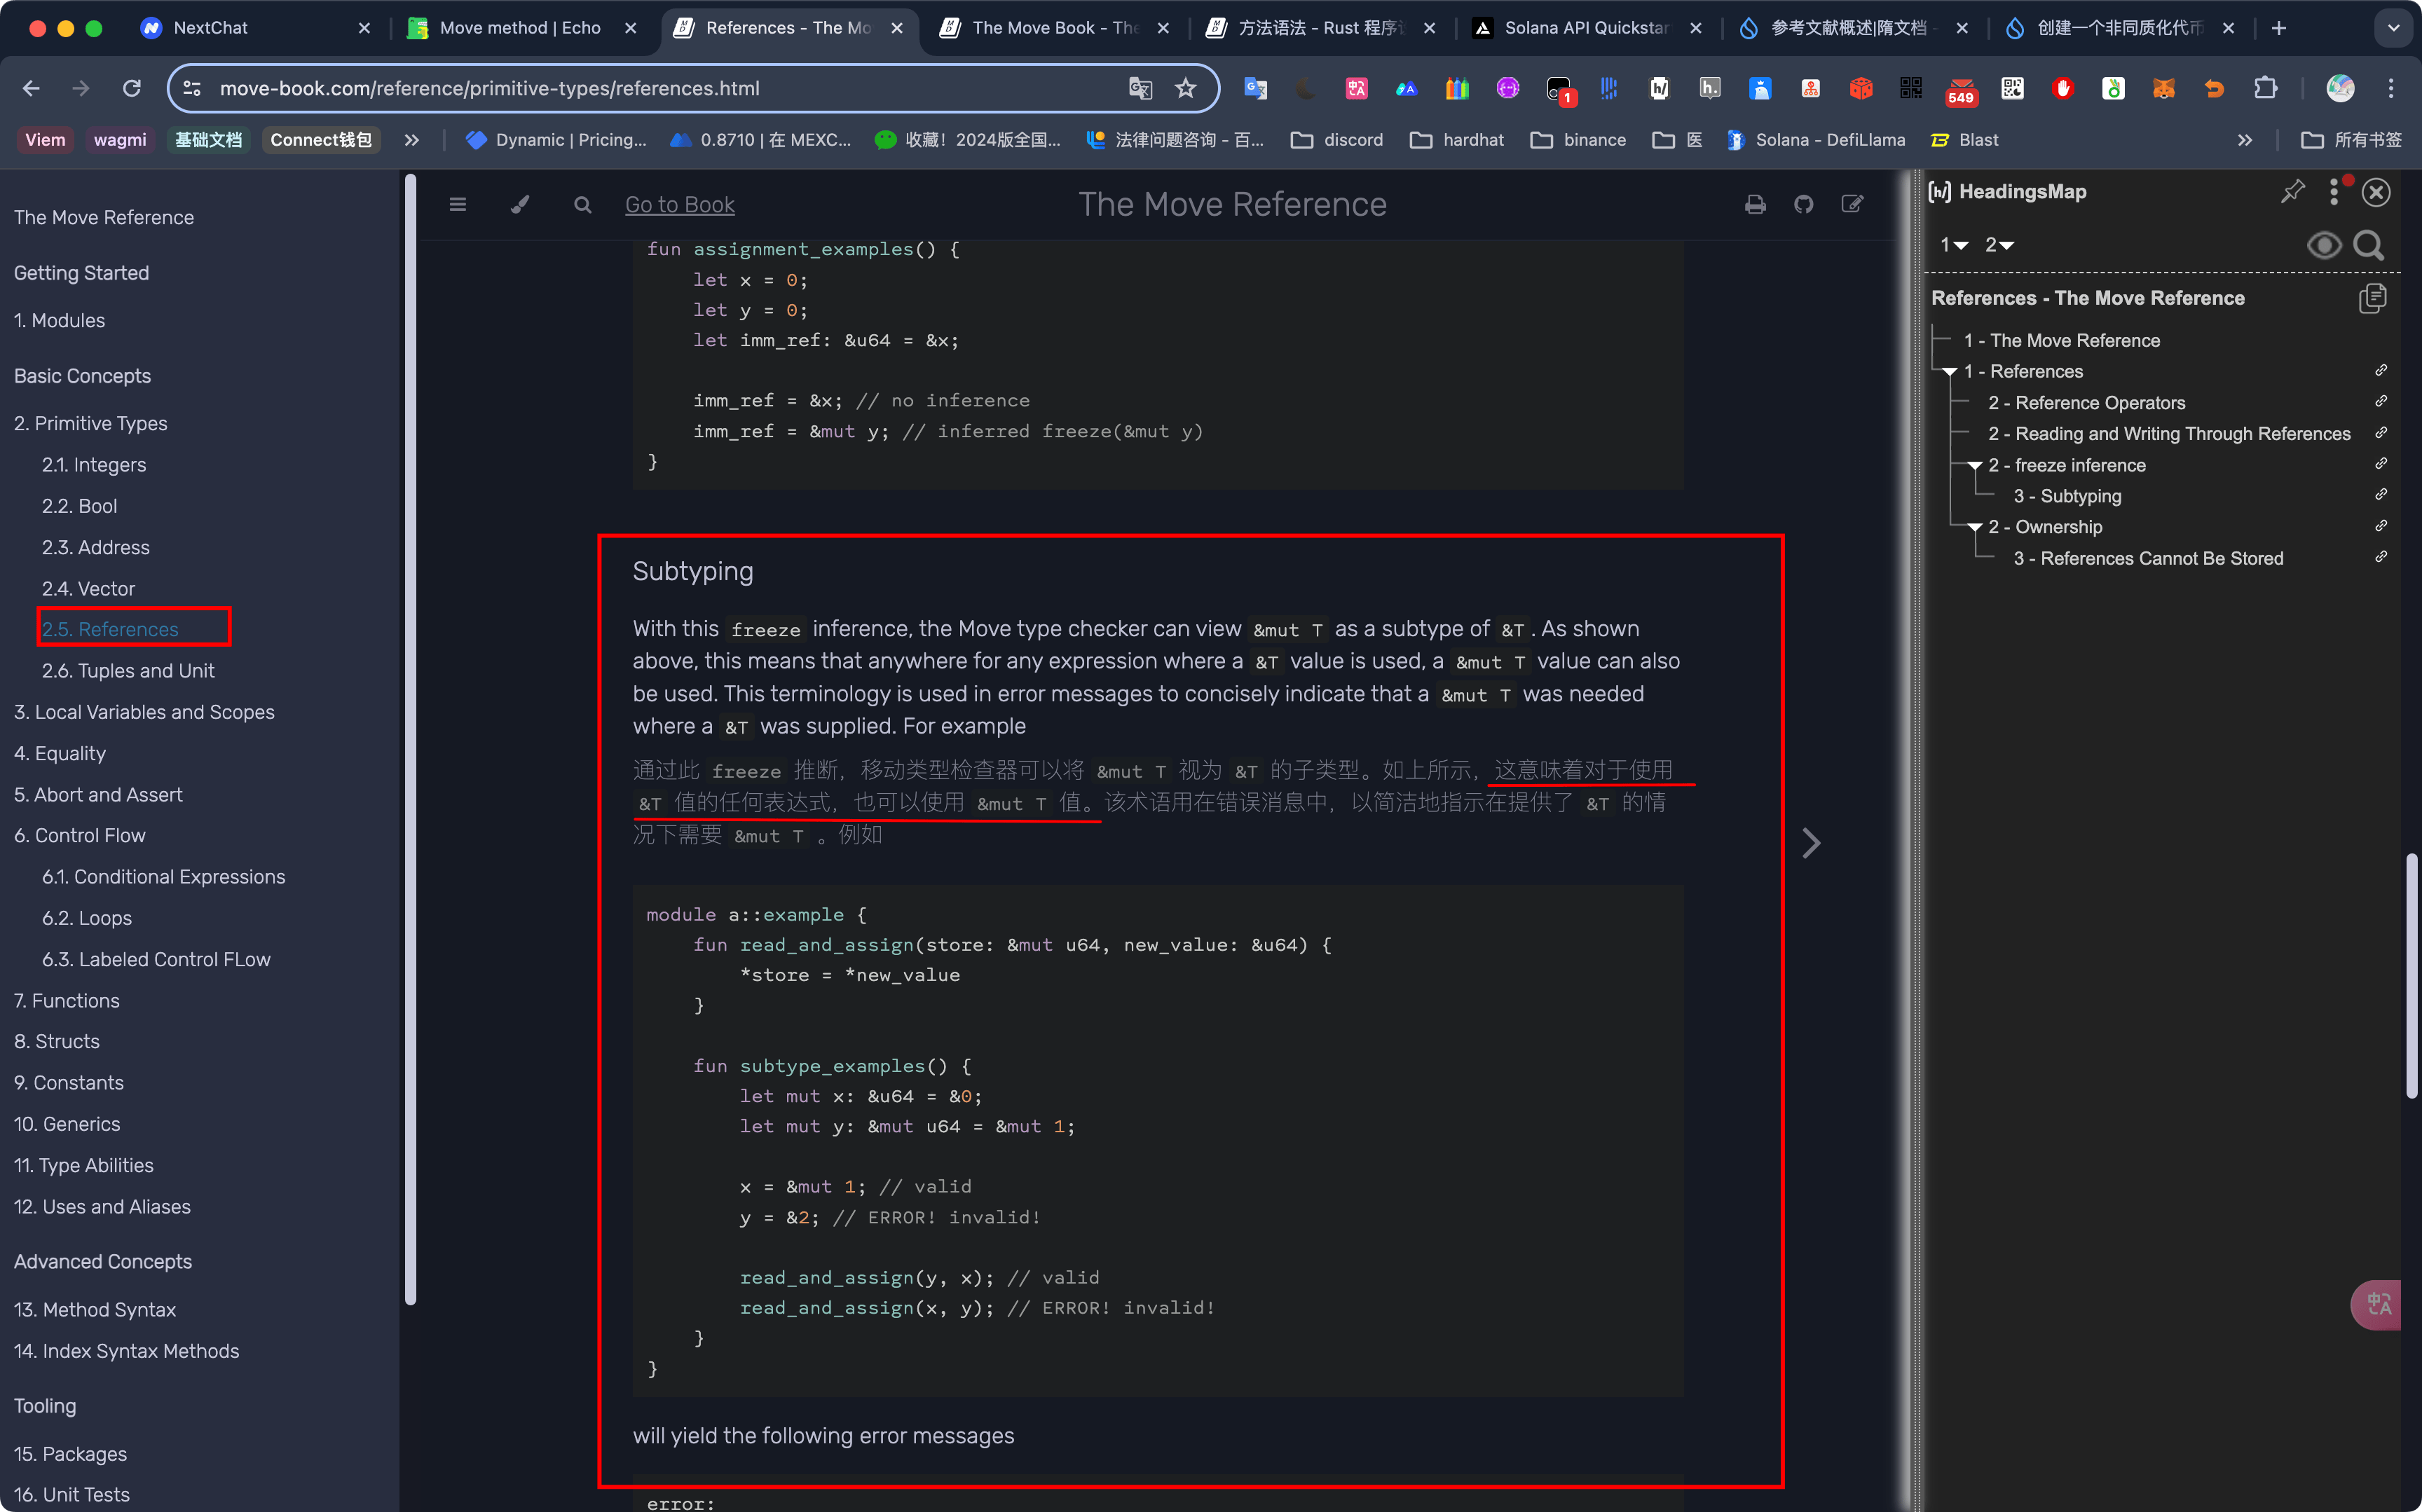This screenshot has height=1512, width=2422.
Task: Jump to Subtyping heading in HeadingsMap
Action: [2067, 496]
